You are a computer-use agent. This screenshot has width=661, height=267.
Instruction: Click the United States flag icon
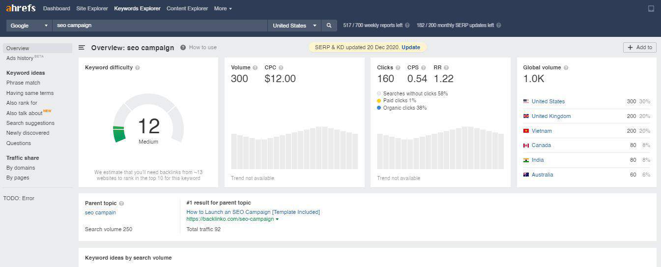coord(526,101)
